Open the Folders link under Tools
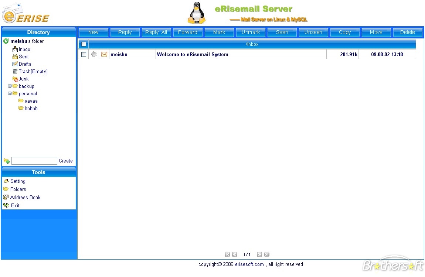Viewport: 425px width, 277px height. tap(18, 189)
